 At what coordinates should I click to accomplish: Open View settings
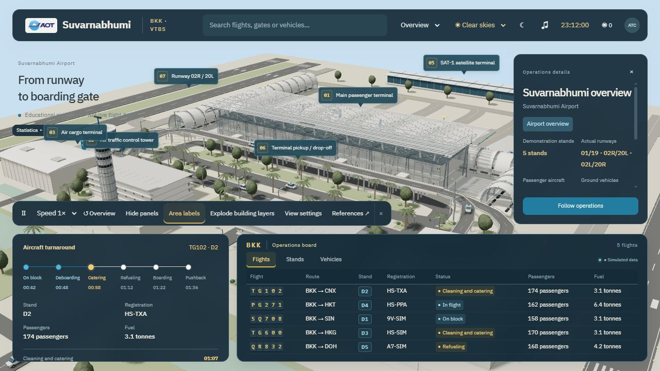point(303,213)
